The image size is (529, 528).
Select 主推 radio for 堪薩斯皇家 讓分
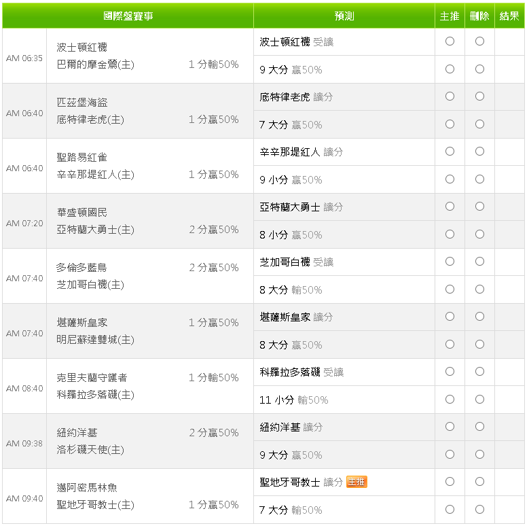click(450, 317)
